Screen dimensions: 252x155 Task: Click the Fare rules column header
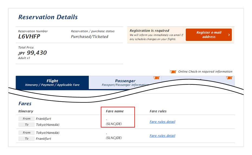click(x=158, y=111)
